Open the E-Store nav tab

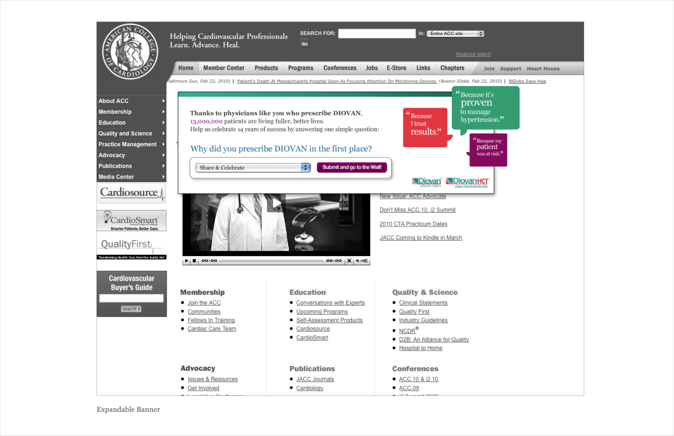click(396, 68)
